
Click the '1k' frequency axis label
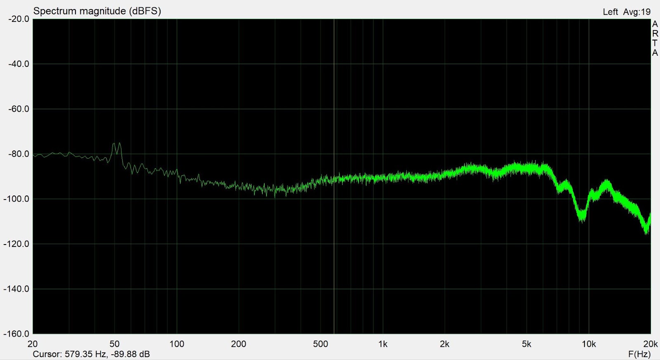[383, 344]
